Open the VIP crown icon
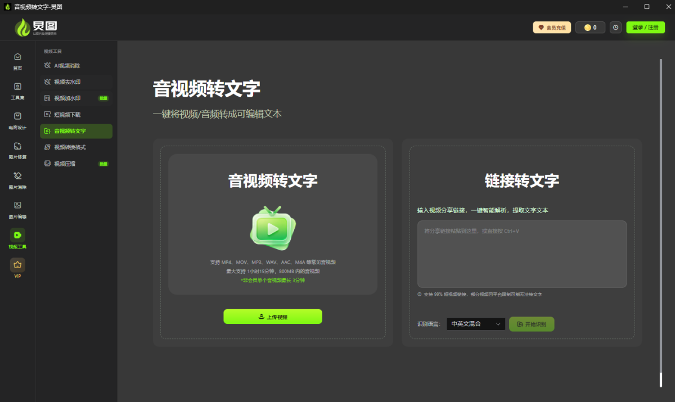The width and height of the screenshot is (675, 402). click(x=17, y=265)
